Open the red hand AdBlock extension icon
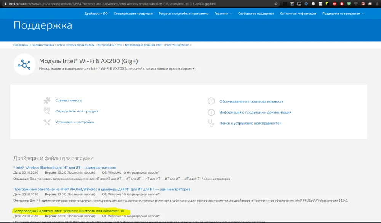The height and width of the screenshot is (223, 381). tap(342, 4)
